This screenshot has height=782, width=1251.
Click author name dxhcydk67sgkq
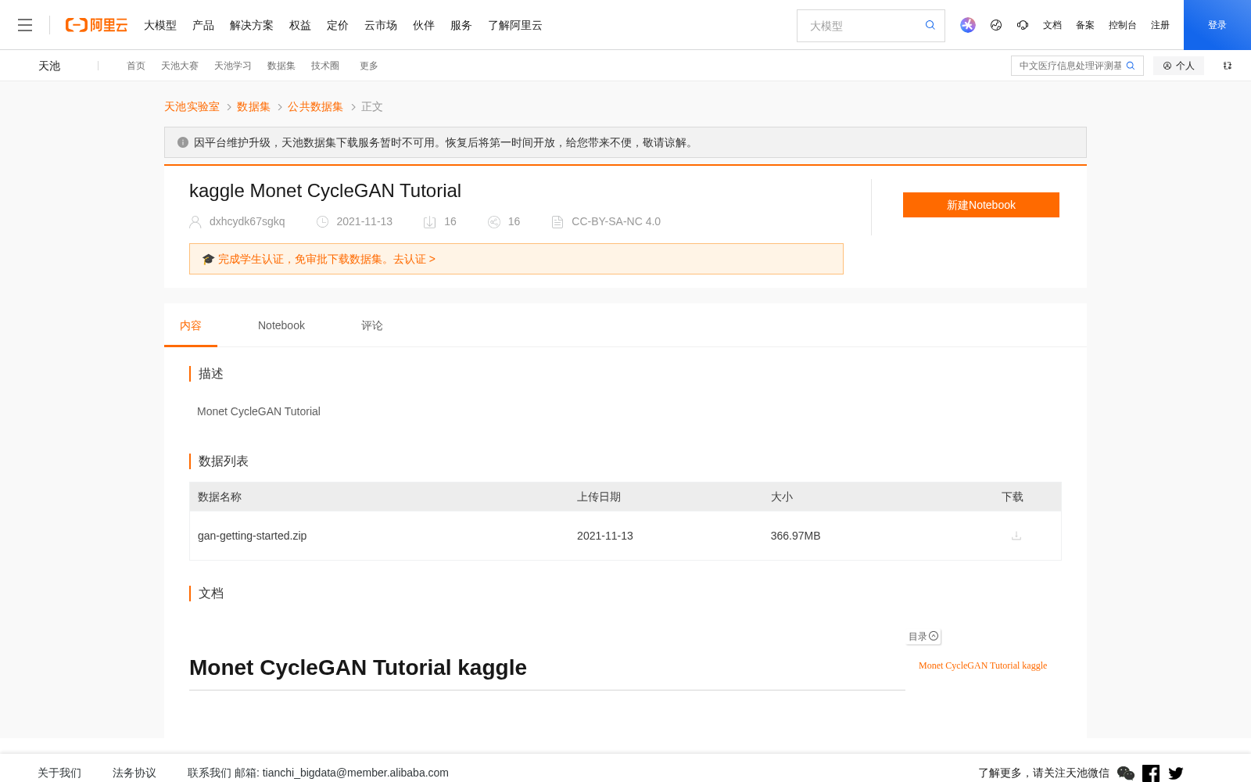click(x=247, y=221)
